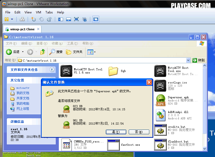Click the green 后退 back button

tap(13, 52)
